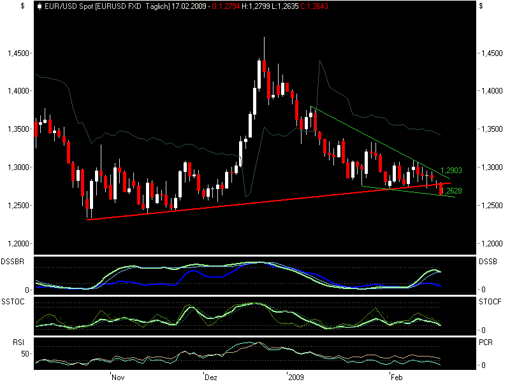Click the 1,2000 price on right axis

point(492,244)
